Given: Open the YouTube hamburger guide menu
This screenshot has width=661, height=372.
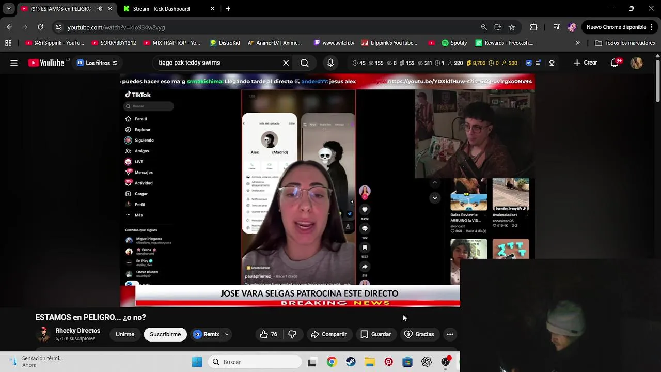Looking at the screenshot, I should tap(14, 63).
